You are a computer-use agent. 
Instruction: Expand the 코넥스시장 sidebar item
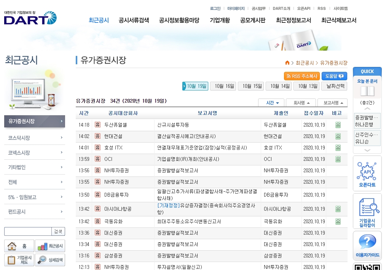tap(35, 152)
